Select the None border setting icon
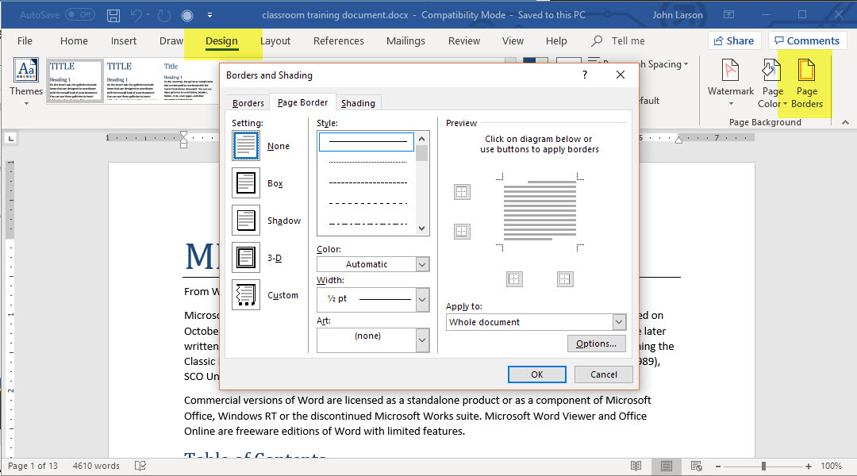857x476 pixels. point(246,146)
